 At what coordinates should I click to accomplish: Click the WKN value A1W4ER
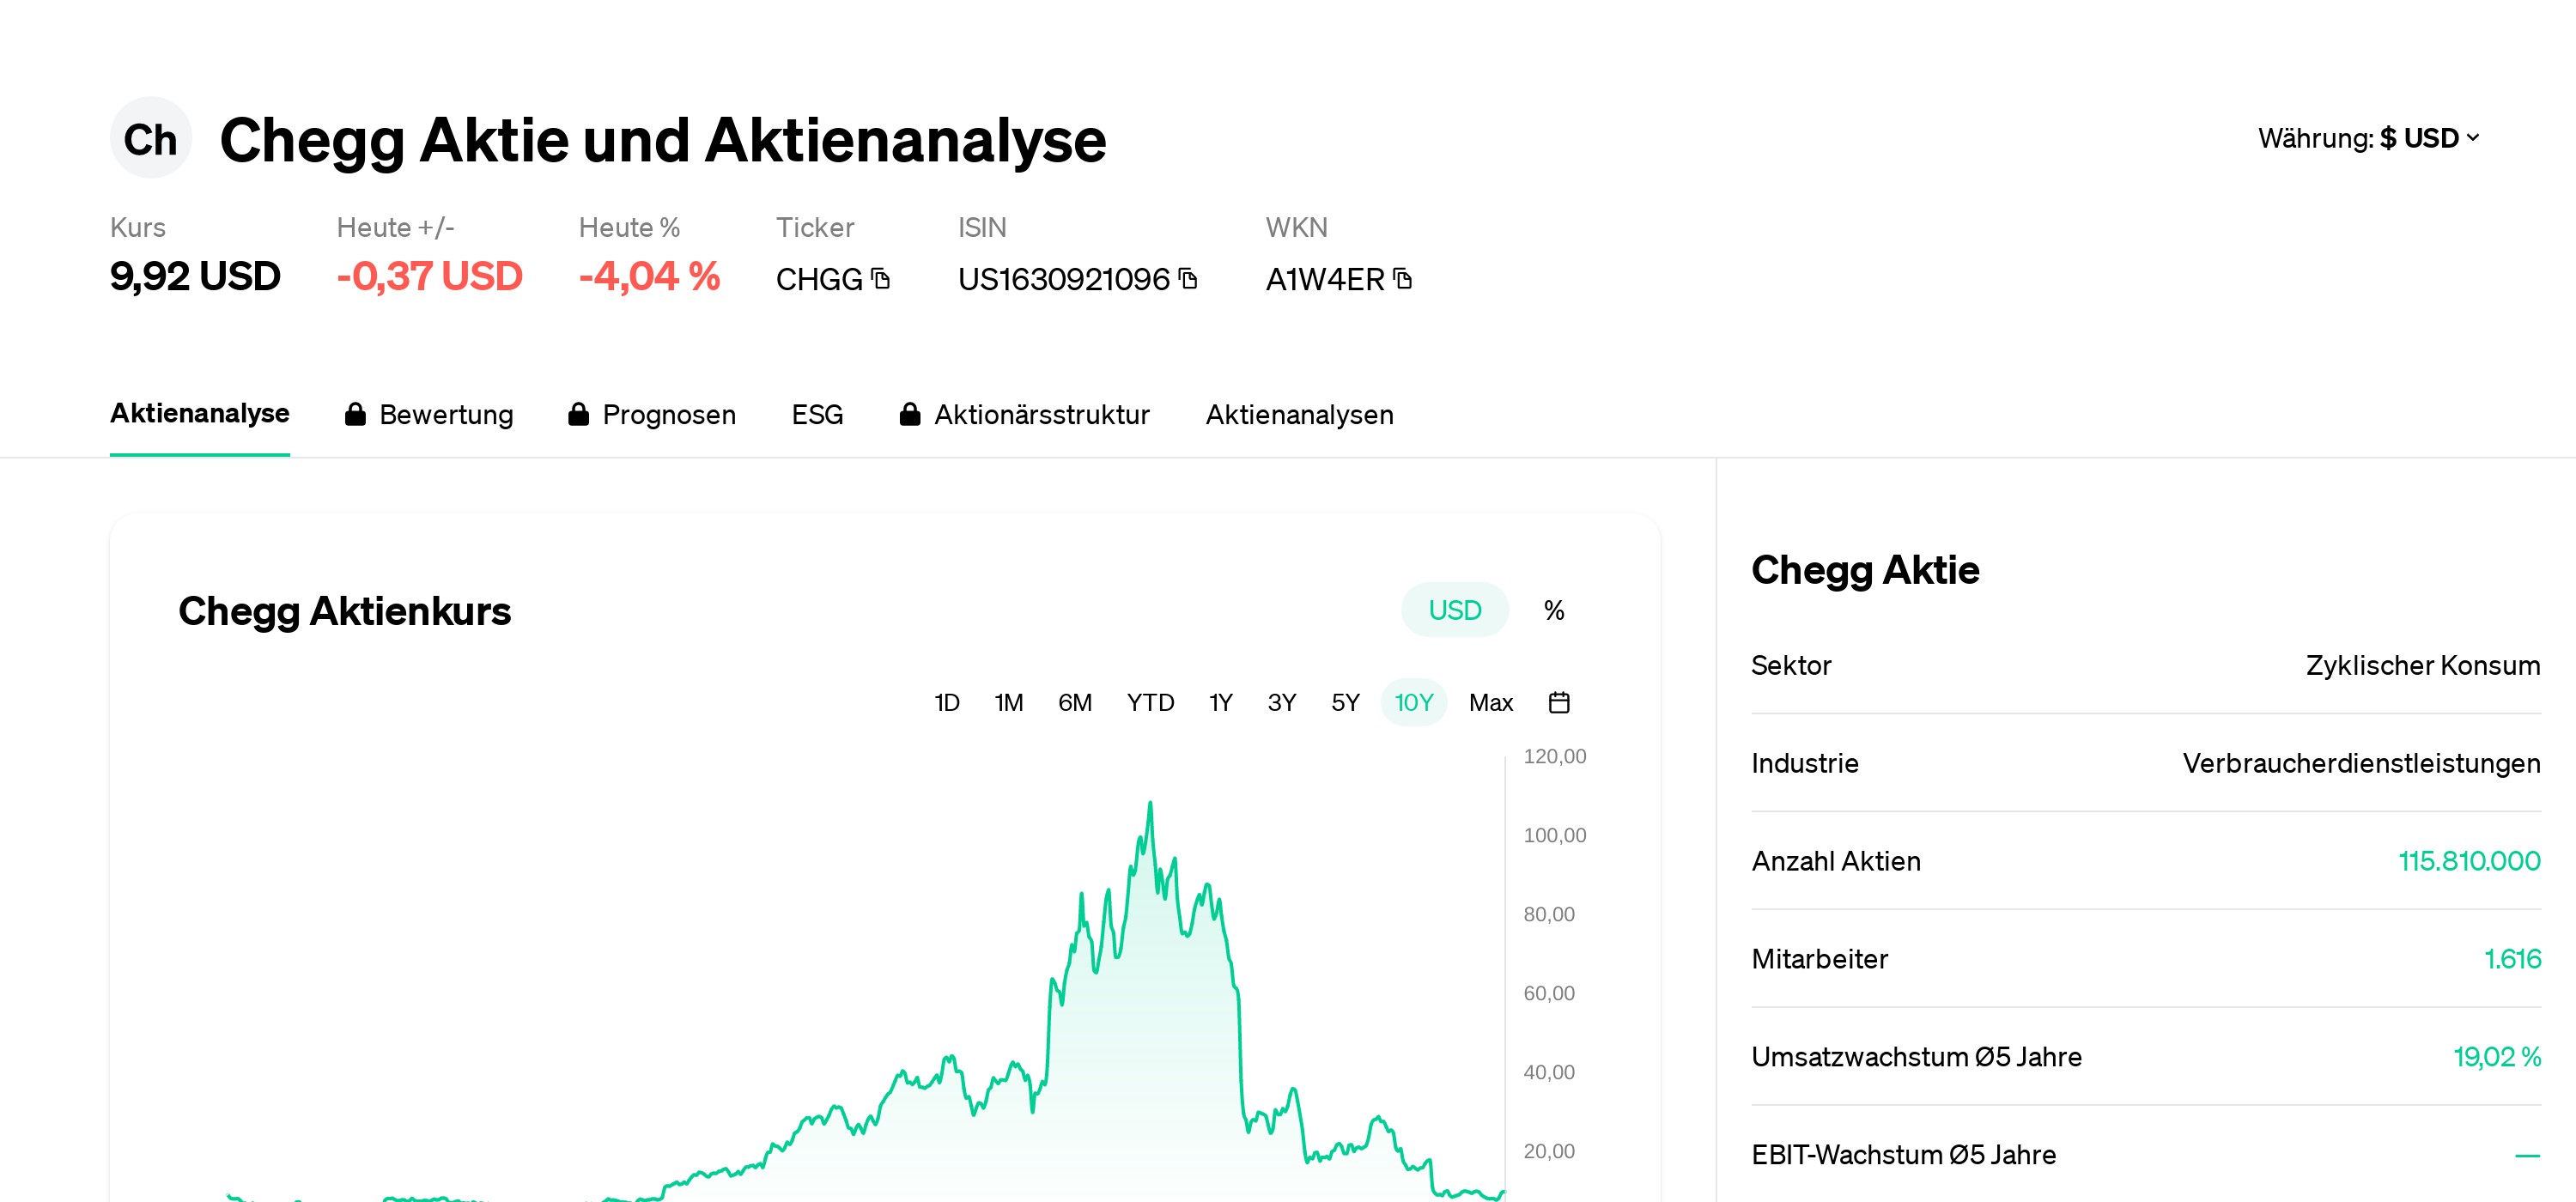[x=1325, y=279]
